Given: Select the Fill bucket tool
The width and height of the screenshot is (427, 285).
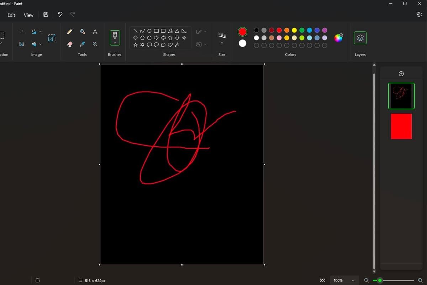Looking at the screenshot, I should 82,32.
